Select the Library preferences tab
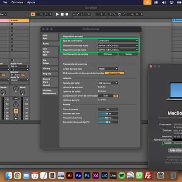Viewport: 182px width, 182px height. 50,69
